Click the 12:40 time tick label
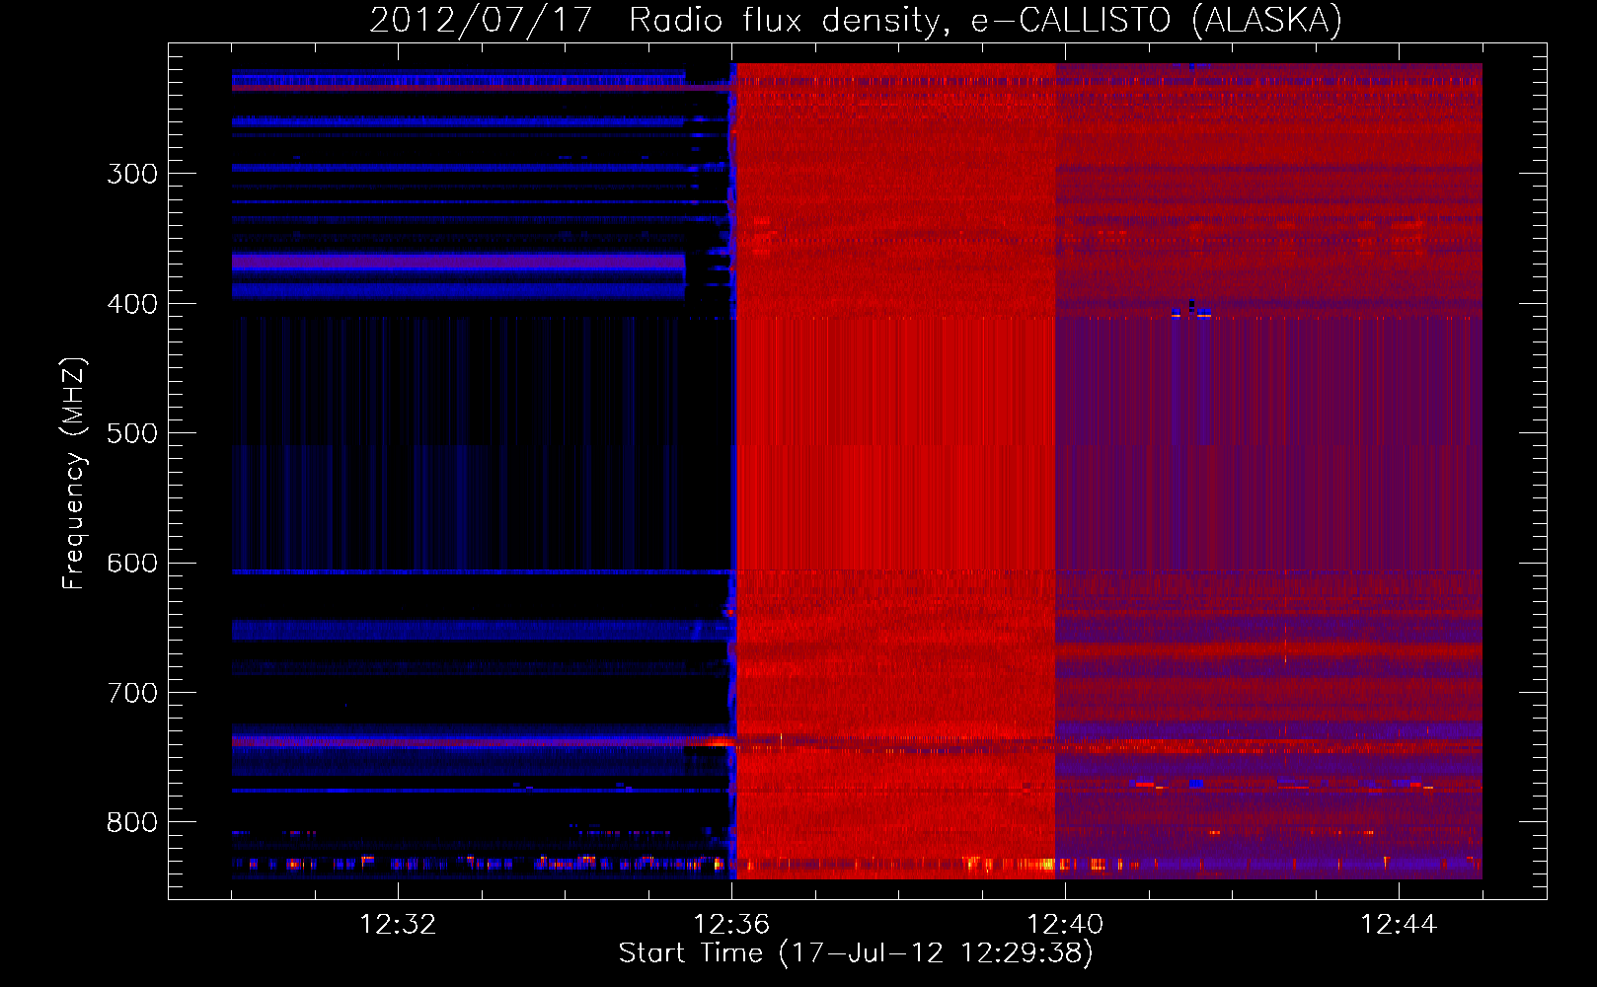 click(x=1065, y=924)
